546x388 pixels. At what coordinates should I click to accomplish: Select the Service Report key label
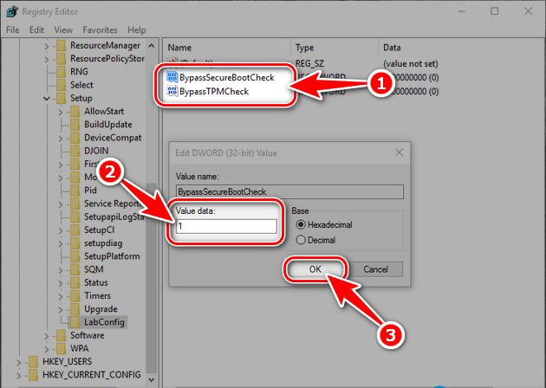pyautogui.click(x=112, y=204)
